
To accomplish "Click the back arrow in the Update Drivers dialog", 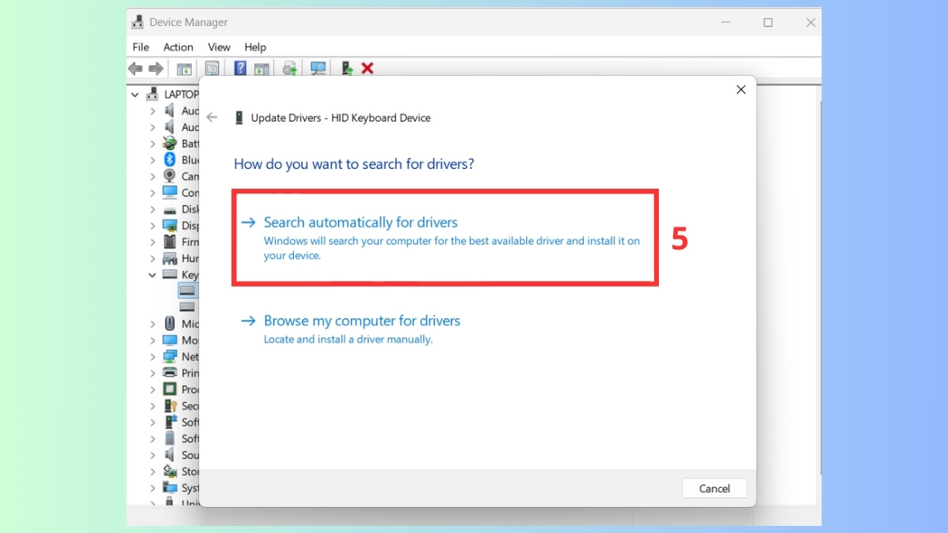I will point(212,117).
